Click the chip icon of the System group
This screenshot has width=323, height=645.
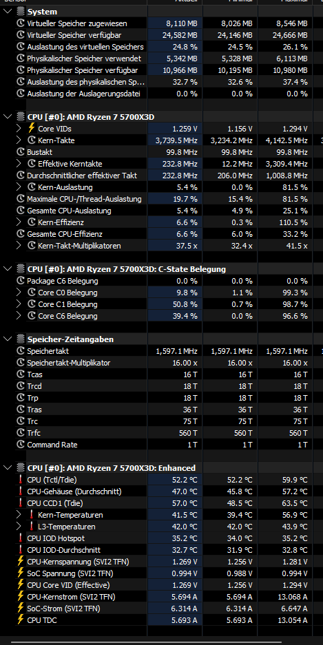pyautogui.click(x=20, y=12)
